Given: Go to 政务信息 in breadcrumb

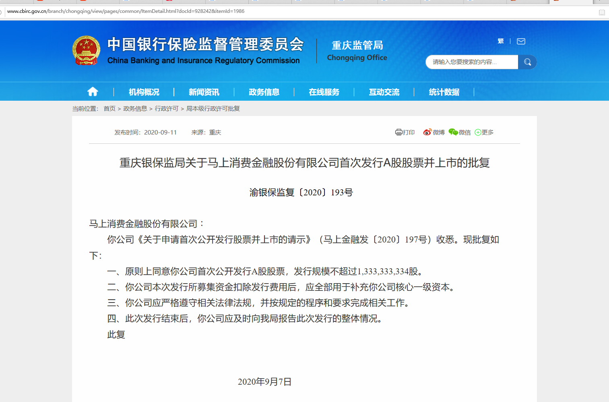Looking at the screenshot, I should click(135, 109).
